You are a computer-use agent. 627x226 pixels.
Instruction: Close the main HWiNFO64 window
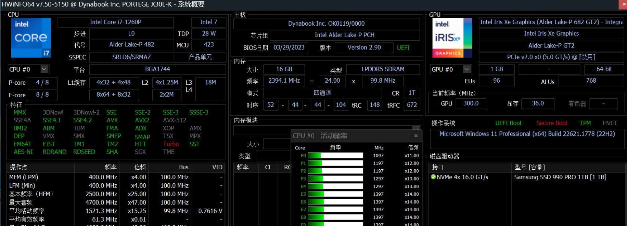point(624,4)
